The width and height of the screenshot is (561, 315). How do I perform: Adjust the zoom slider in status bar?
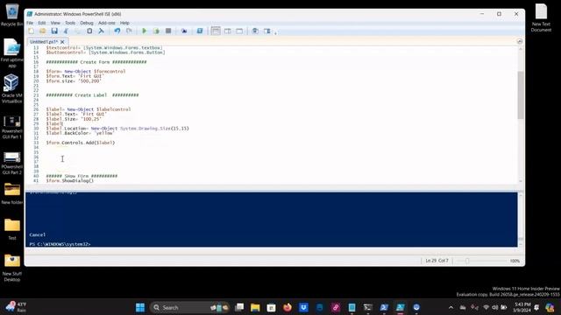point(467,261)
